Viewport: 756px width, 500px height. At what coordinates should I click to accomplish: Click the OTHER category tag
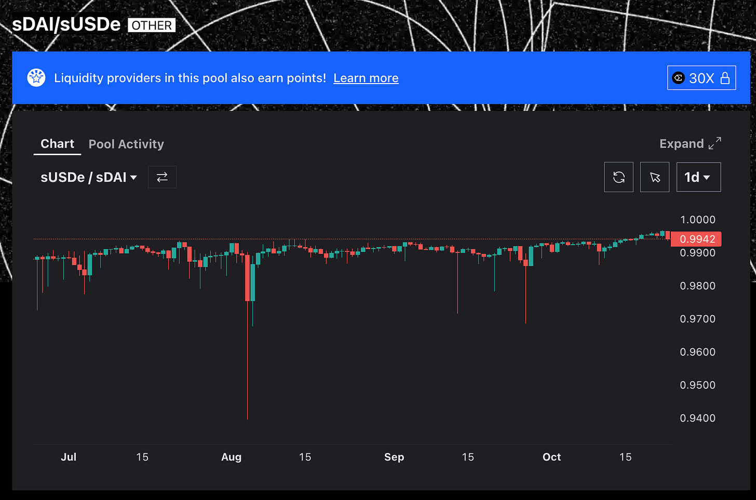[x=152, y=25]
